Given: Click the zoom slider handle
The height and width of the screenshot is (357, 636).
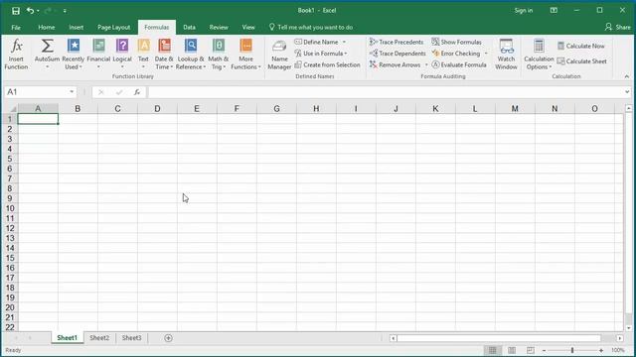Looking at the screenshot, I should coord(572,350).
